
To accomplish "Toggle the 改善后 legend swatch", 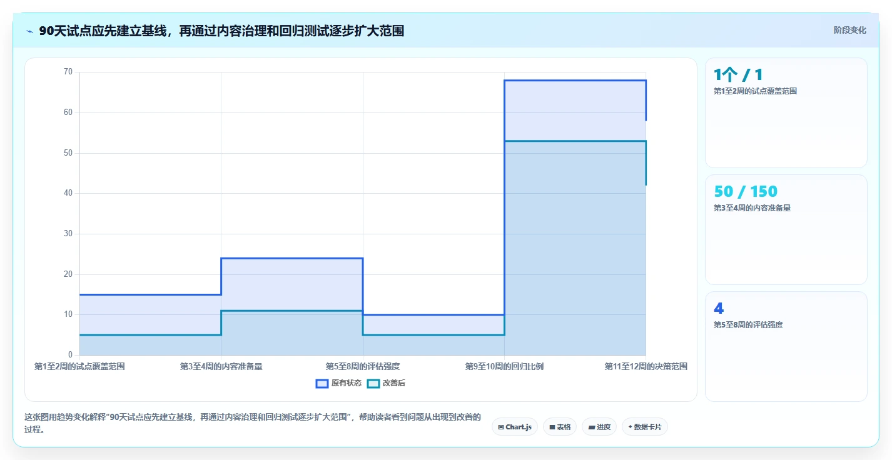I will [373, 383].
